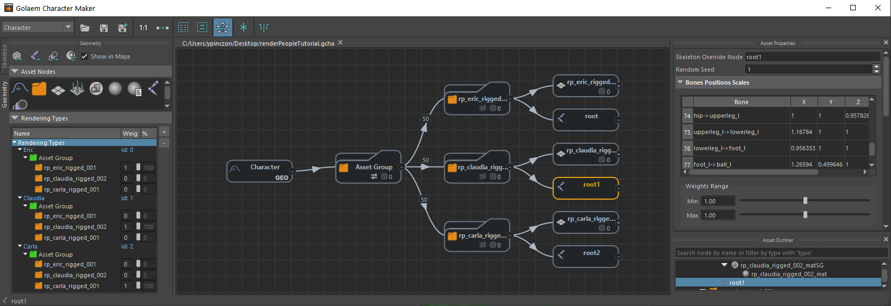The width and height of the screenshot is (891, 306).
Task: Click the import mesh cube icon
Action: [17, 56]
